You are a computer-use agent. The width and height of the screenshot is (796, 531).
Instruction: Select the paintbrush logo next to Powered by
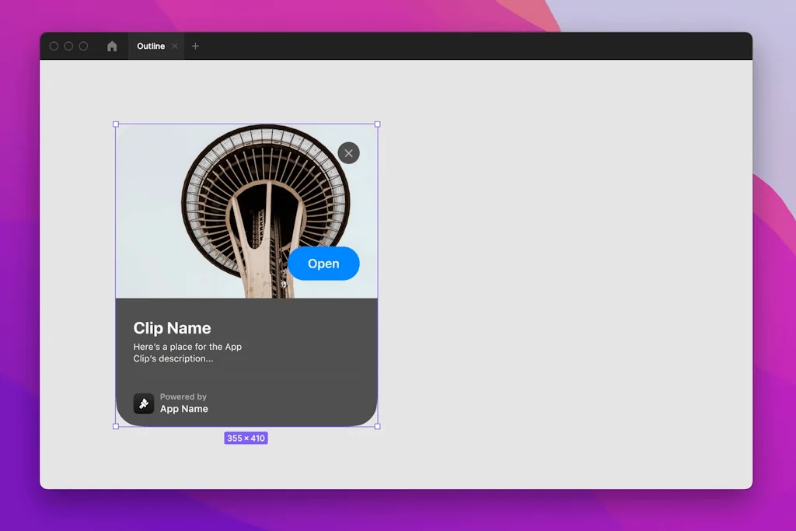click(144, 403)
